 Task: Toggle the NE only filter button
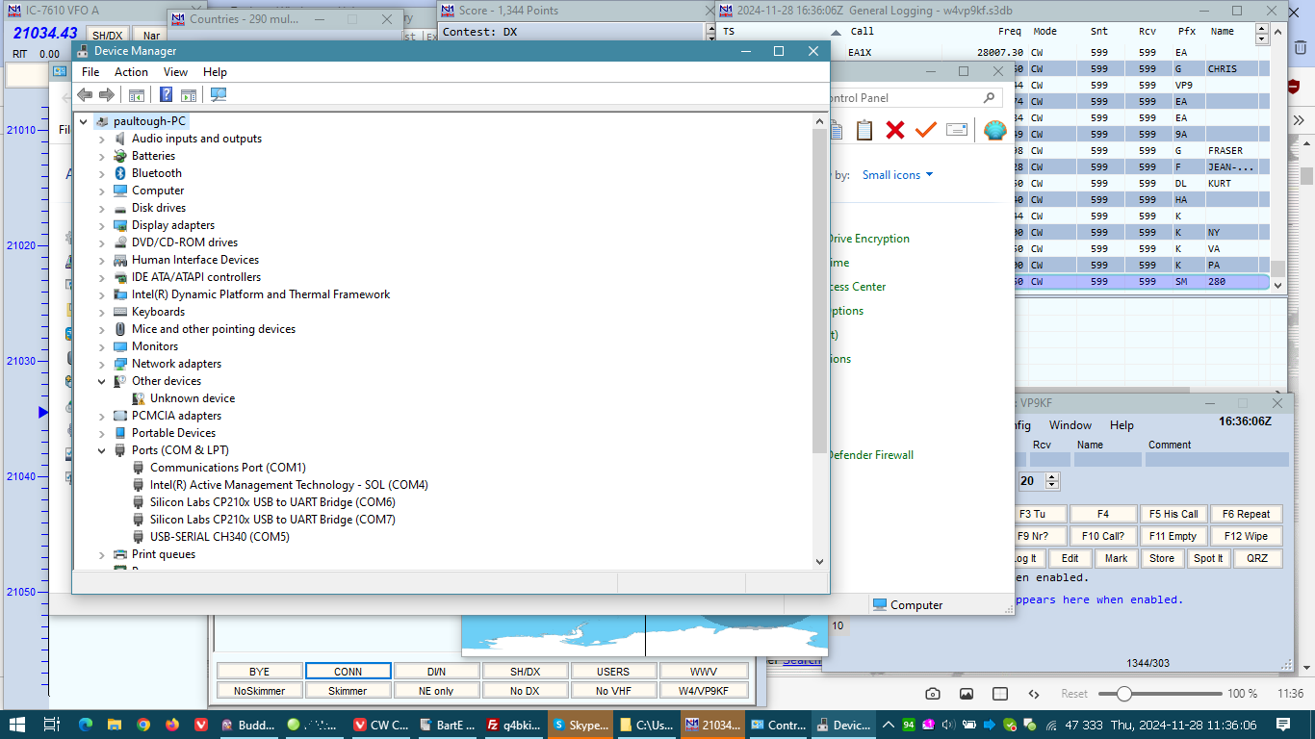click(436, 691)
